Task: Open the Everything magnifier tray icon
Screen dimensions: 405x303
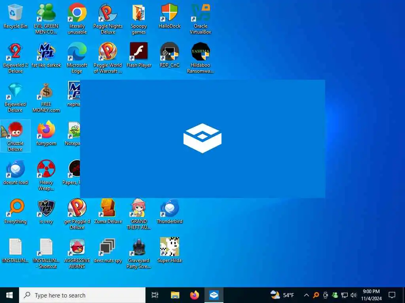Action: pos(316,295)
